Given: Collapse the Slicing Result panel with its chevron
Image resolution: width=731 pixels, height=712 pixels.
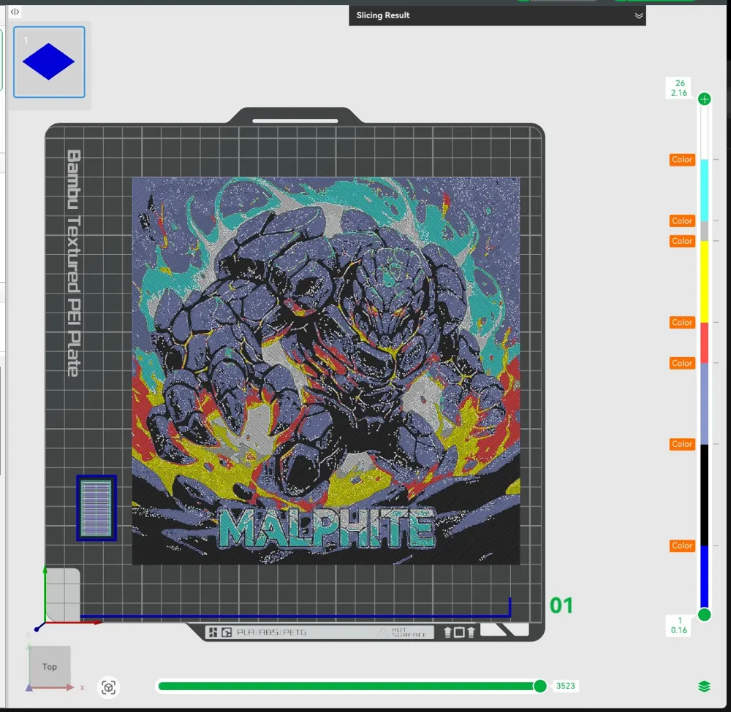Looking at the screenshot, I should [x=638, y=15].
